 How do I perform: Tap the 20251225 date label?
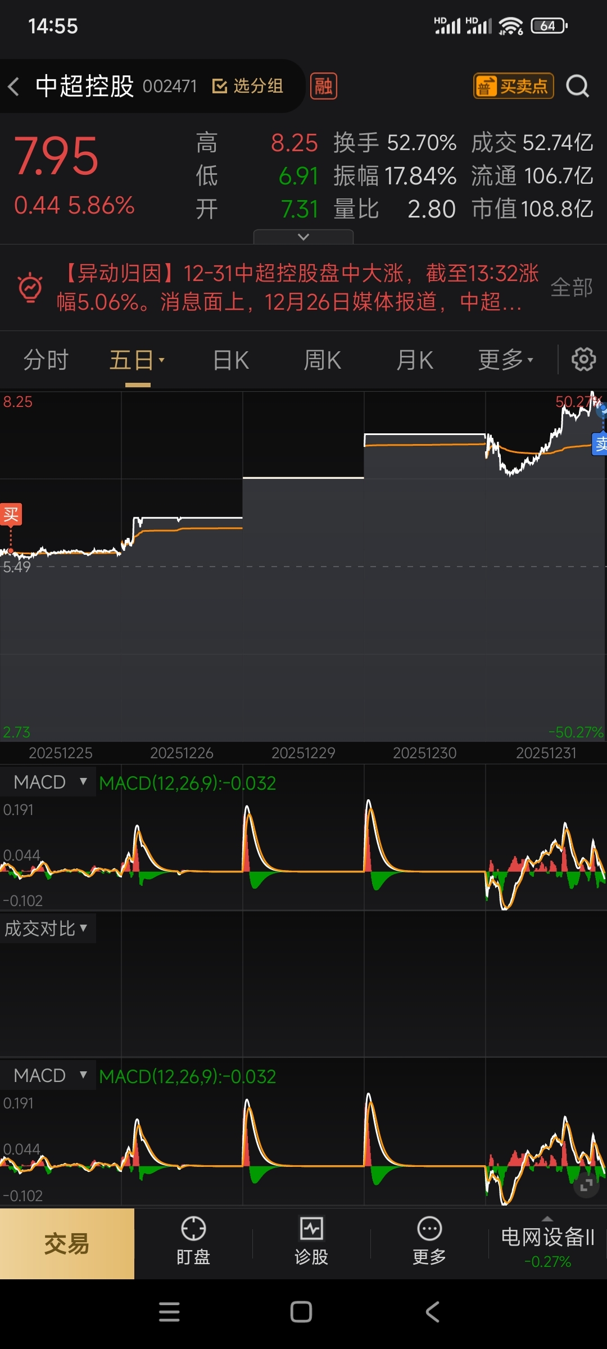[x=61, y=753]
